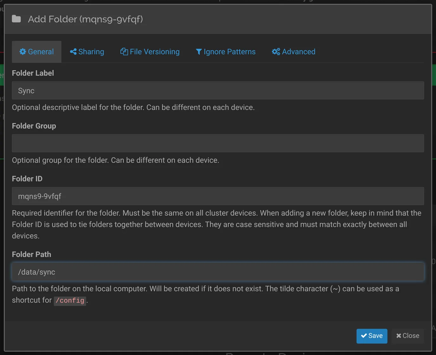Close the Add Folder dialog

(408, 336)
